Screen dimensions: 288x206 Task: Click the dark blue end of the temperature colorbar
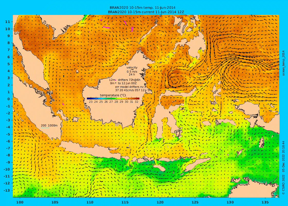(x=88, y=99)
